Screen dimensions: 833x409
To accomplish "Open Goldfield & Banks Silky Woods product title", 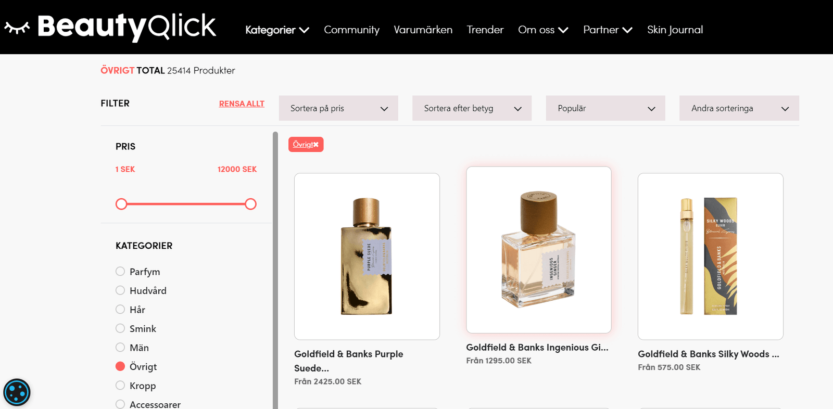I will click(708, 354).
